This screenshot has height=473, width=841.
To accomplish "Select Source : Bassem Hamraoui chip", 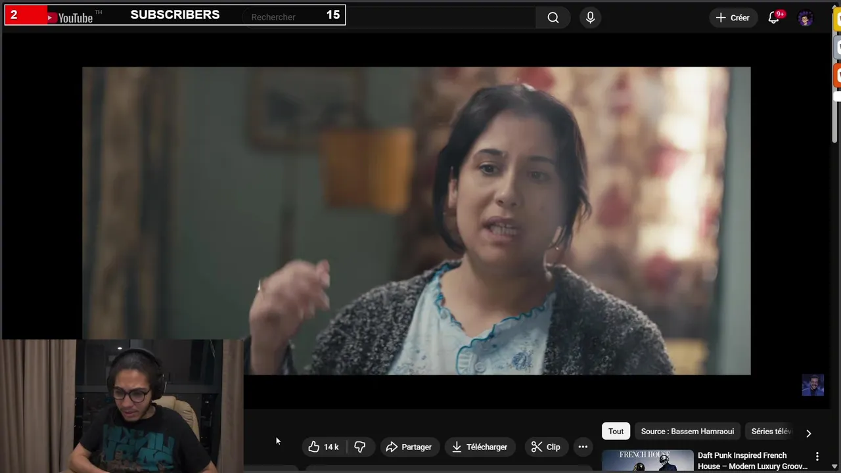I will click(x=687, y=432).
